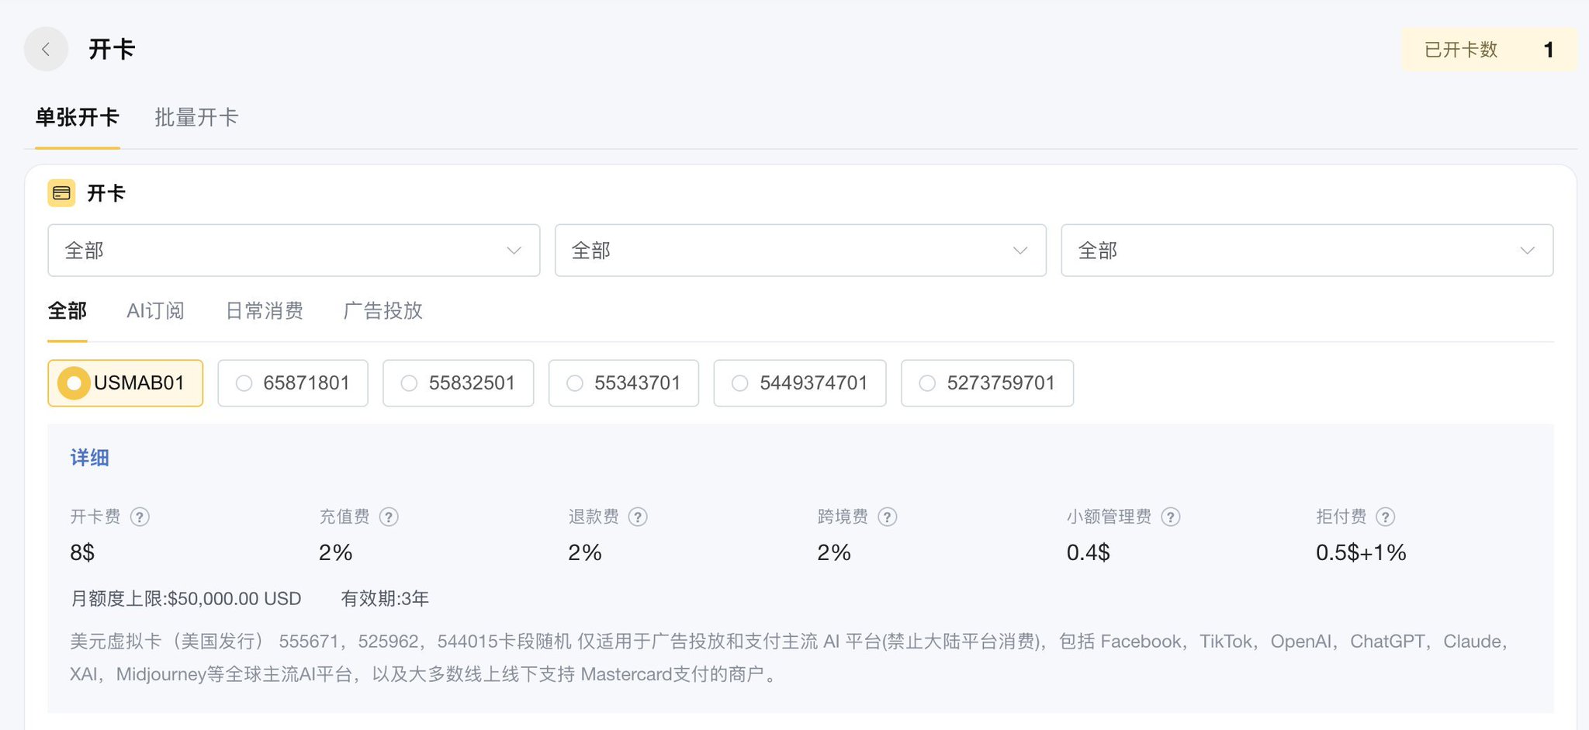The height and width of the screenshot is (730, 1589).
Task: Select the 5449374701 card option
Action: [800, 383]
